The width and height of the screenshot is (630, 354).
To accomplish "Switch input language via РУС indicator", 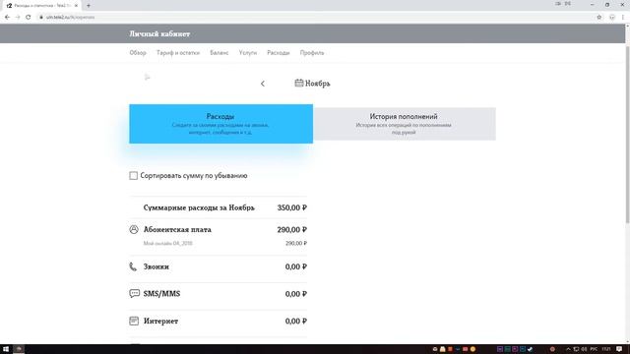I will pyautogui.click(x=594, y=349).
